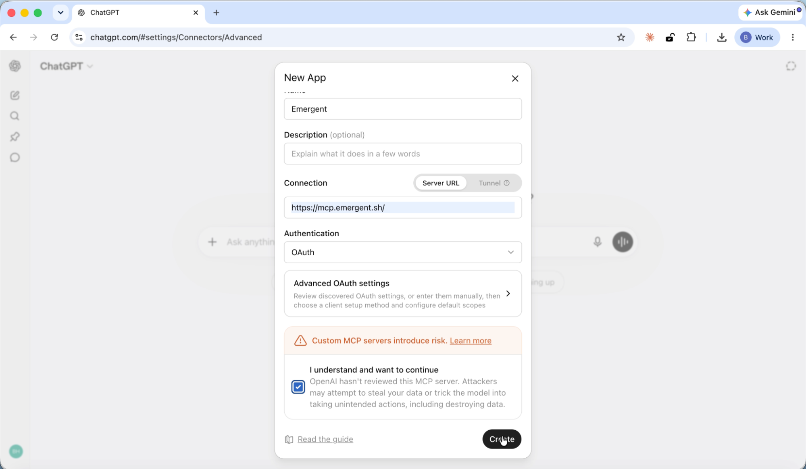This screenshot has height=469, width=806.
Task: Select the Server URL connection option
Action: tap(441, 183)
